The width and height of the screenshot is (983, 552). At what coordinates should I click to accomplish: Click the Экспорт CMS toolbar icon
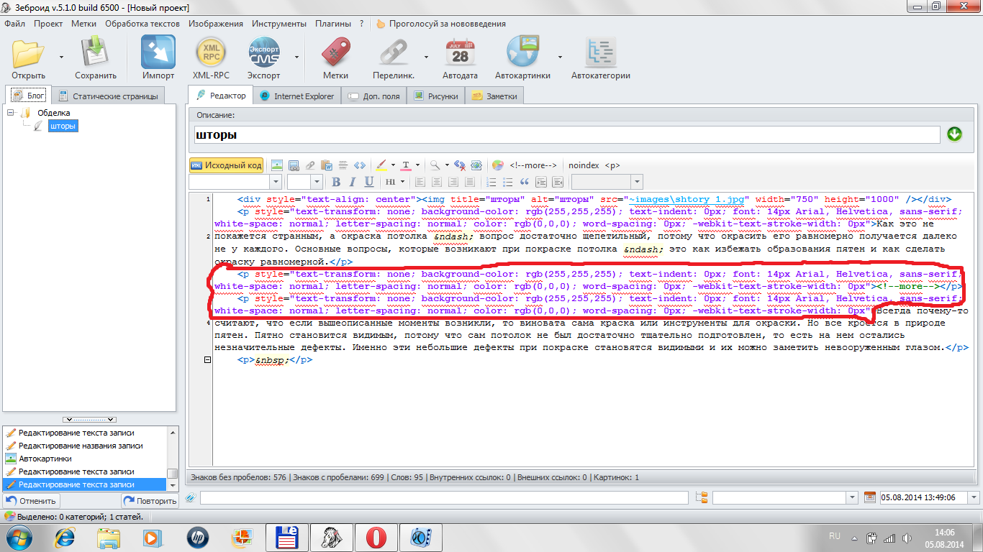tap(264, 53)
